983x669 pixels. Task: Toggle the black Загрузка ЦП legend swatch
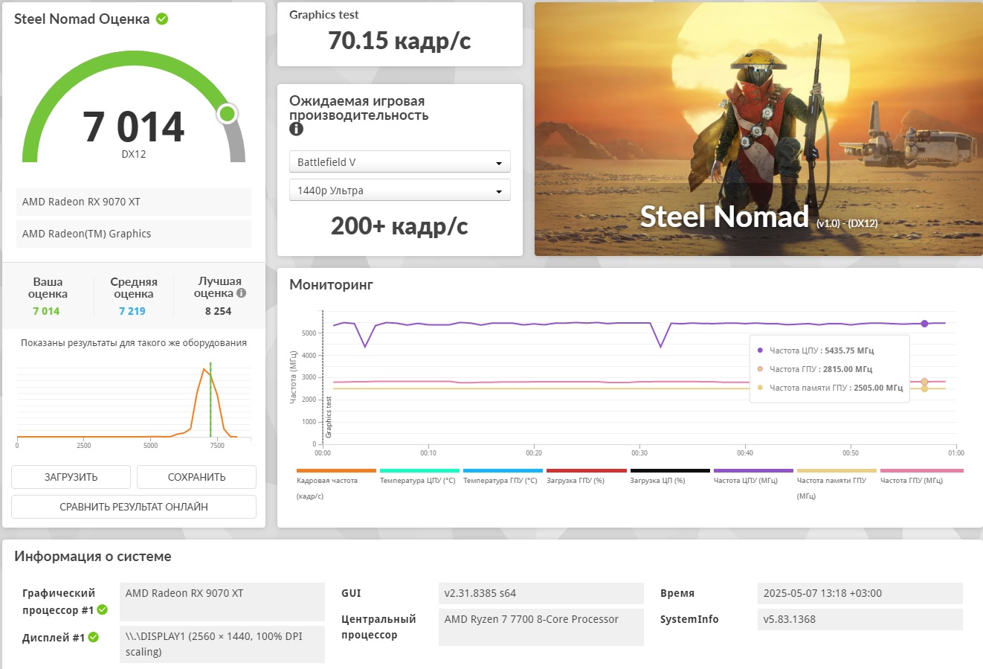tap(670, 471)
